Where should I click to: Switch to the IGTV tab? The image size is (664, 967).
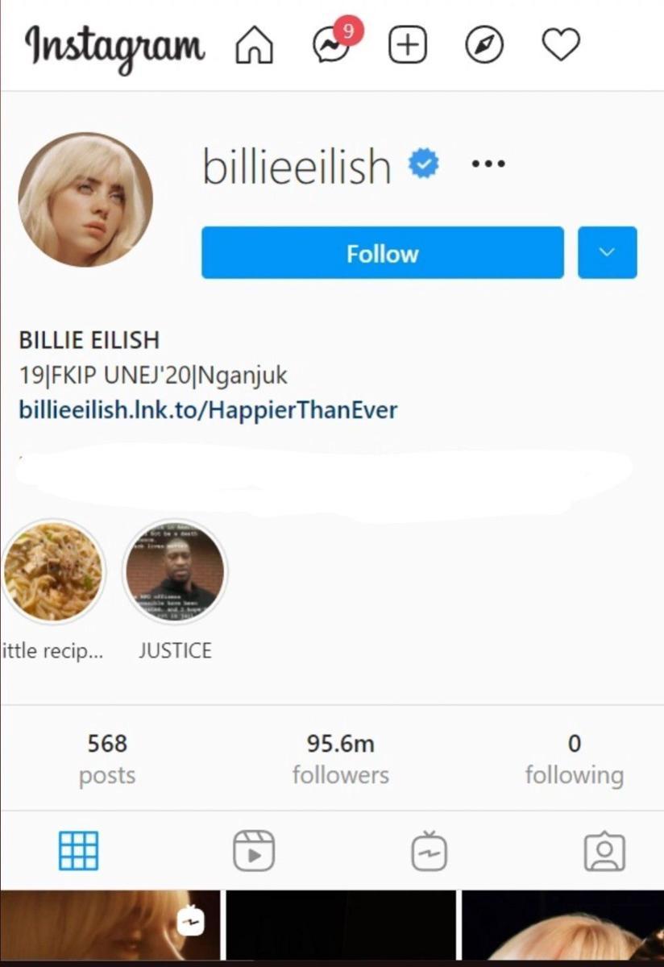click(x=429, y=851)
